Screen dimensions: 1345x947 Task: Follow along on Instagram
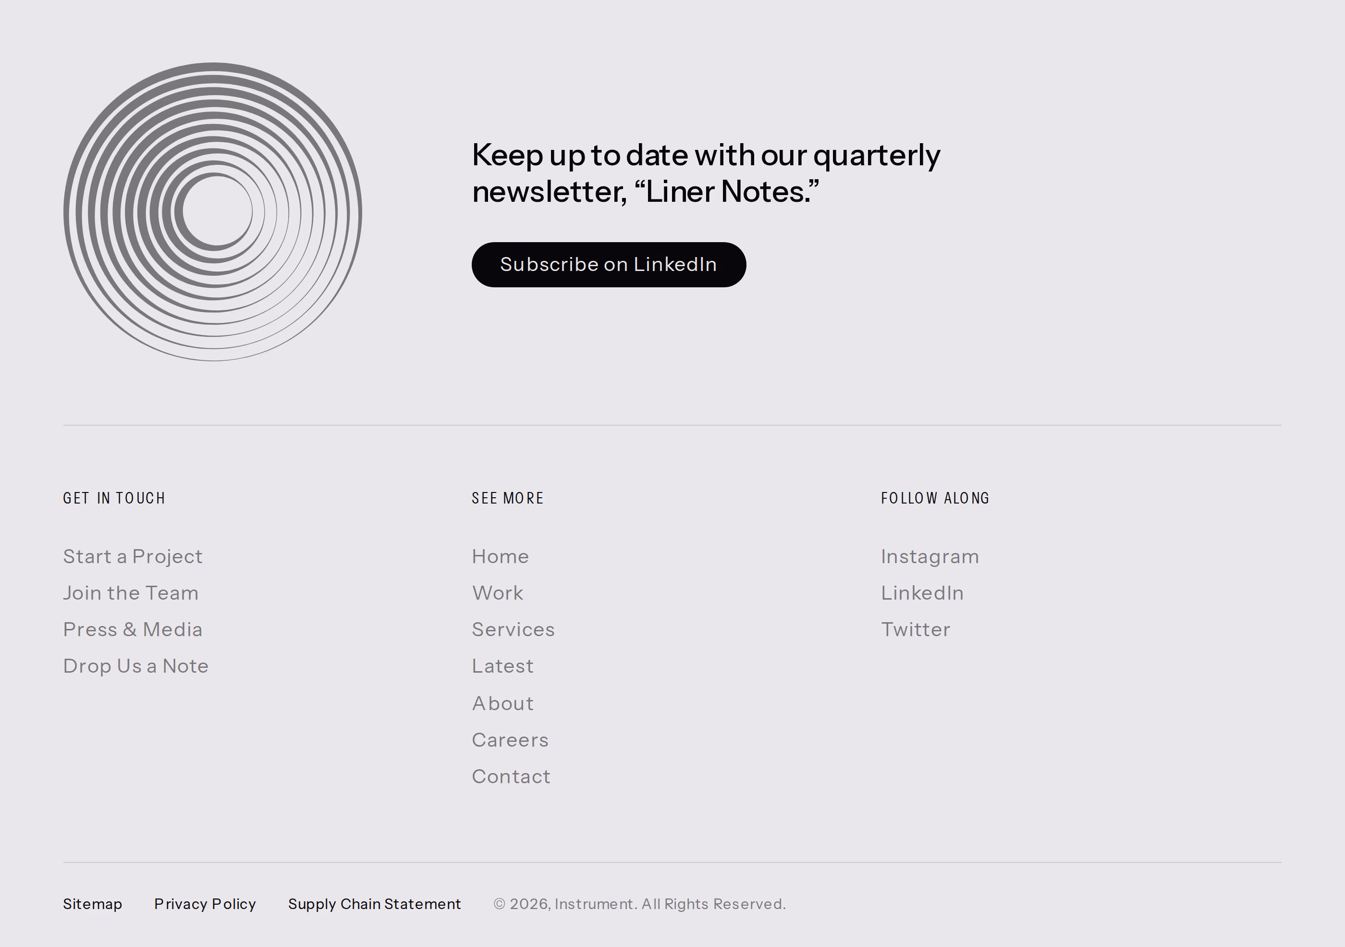click(x=929, y=557)
